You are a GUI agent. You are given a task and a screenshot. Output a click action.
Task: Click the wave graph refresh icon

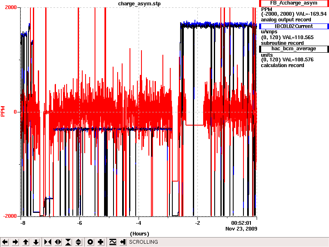(113, 242)
